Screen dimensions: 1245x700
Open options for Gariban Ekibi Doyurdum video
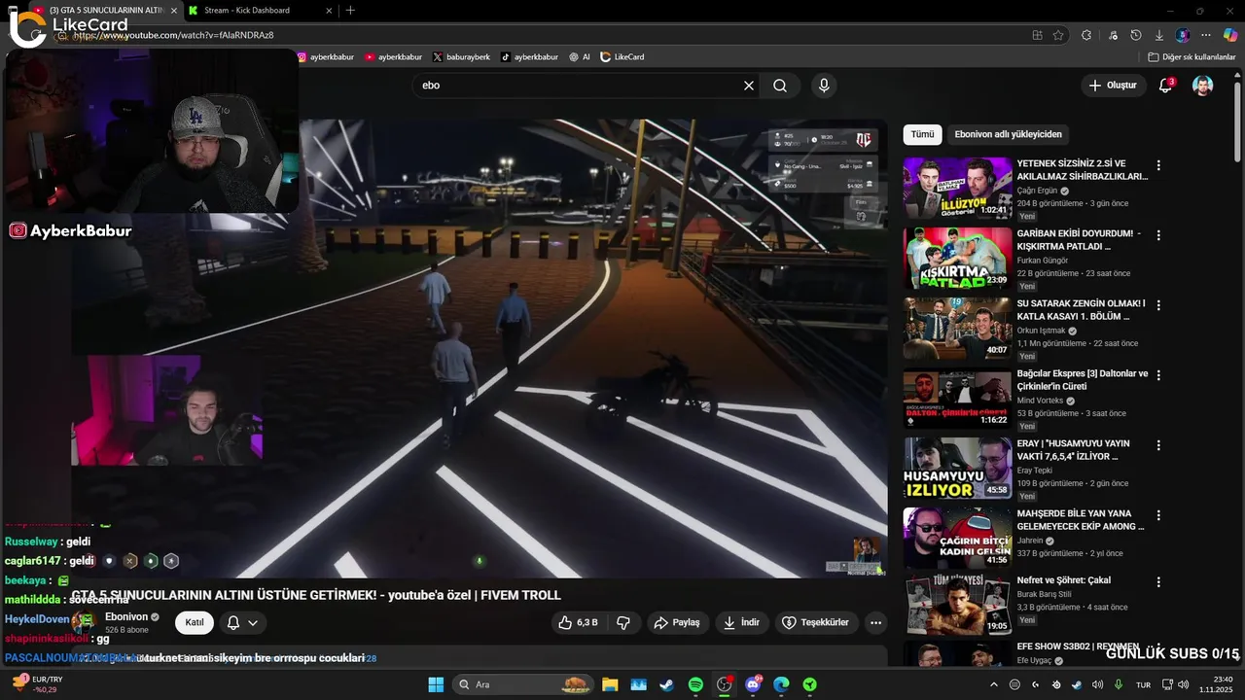1157,235
